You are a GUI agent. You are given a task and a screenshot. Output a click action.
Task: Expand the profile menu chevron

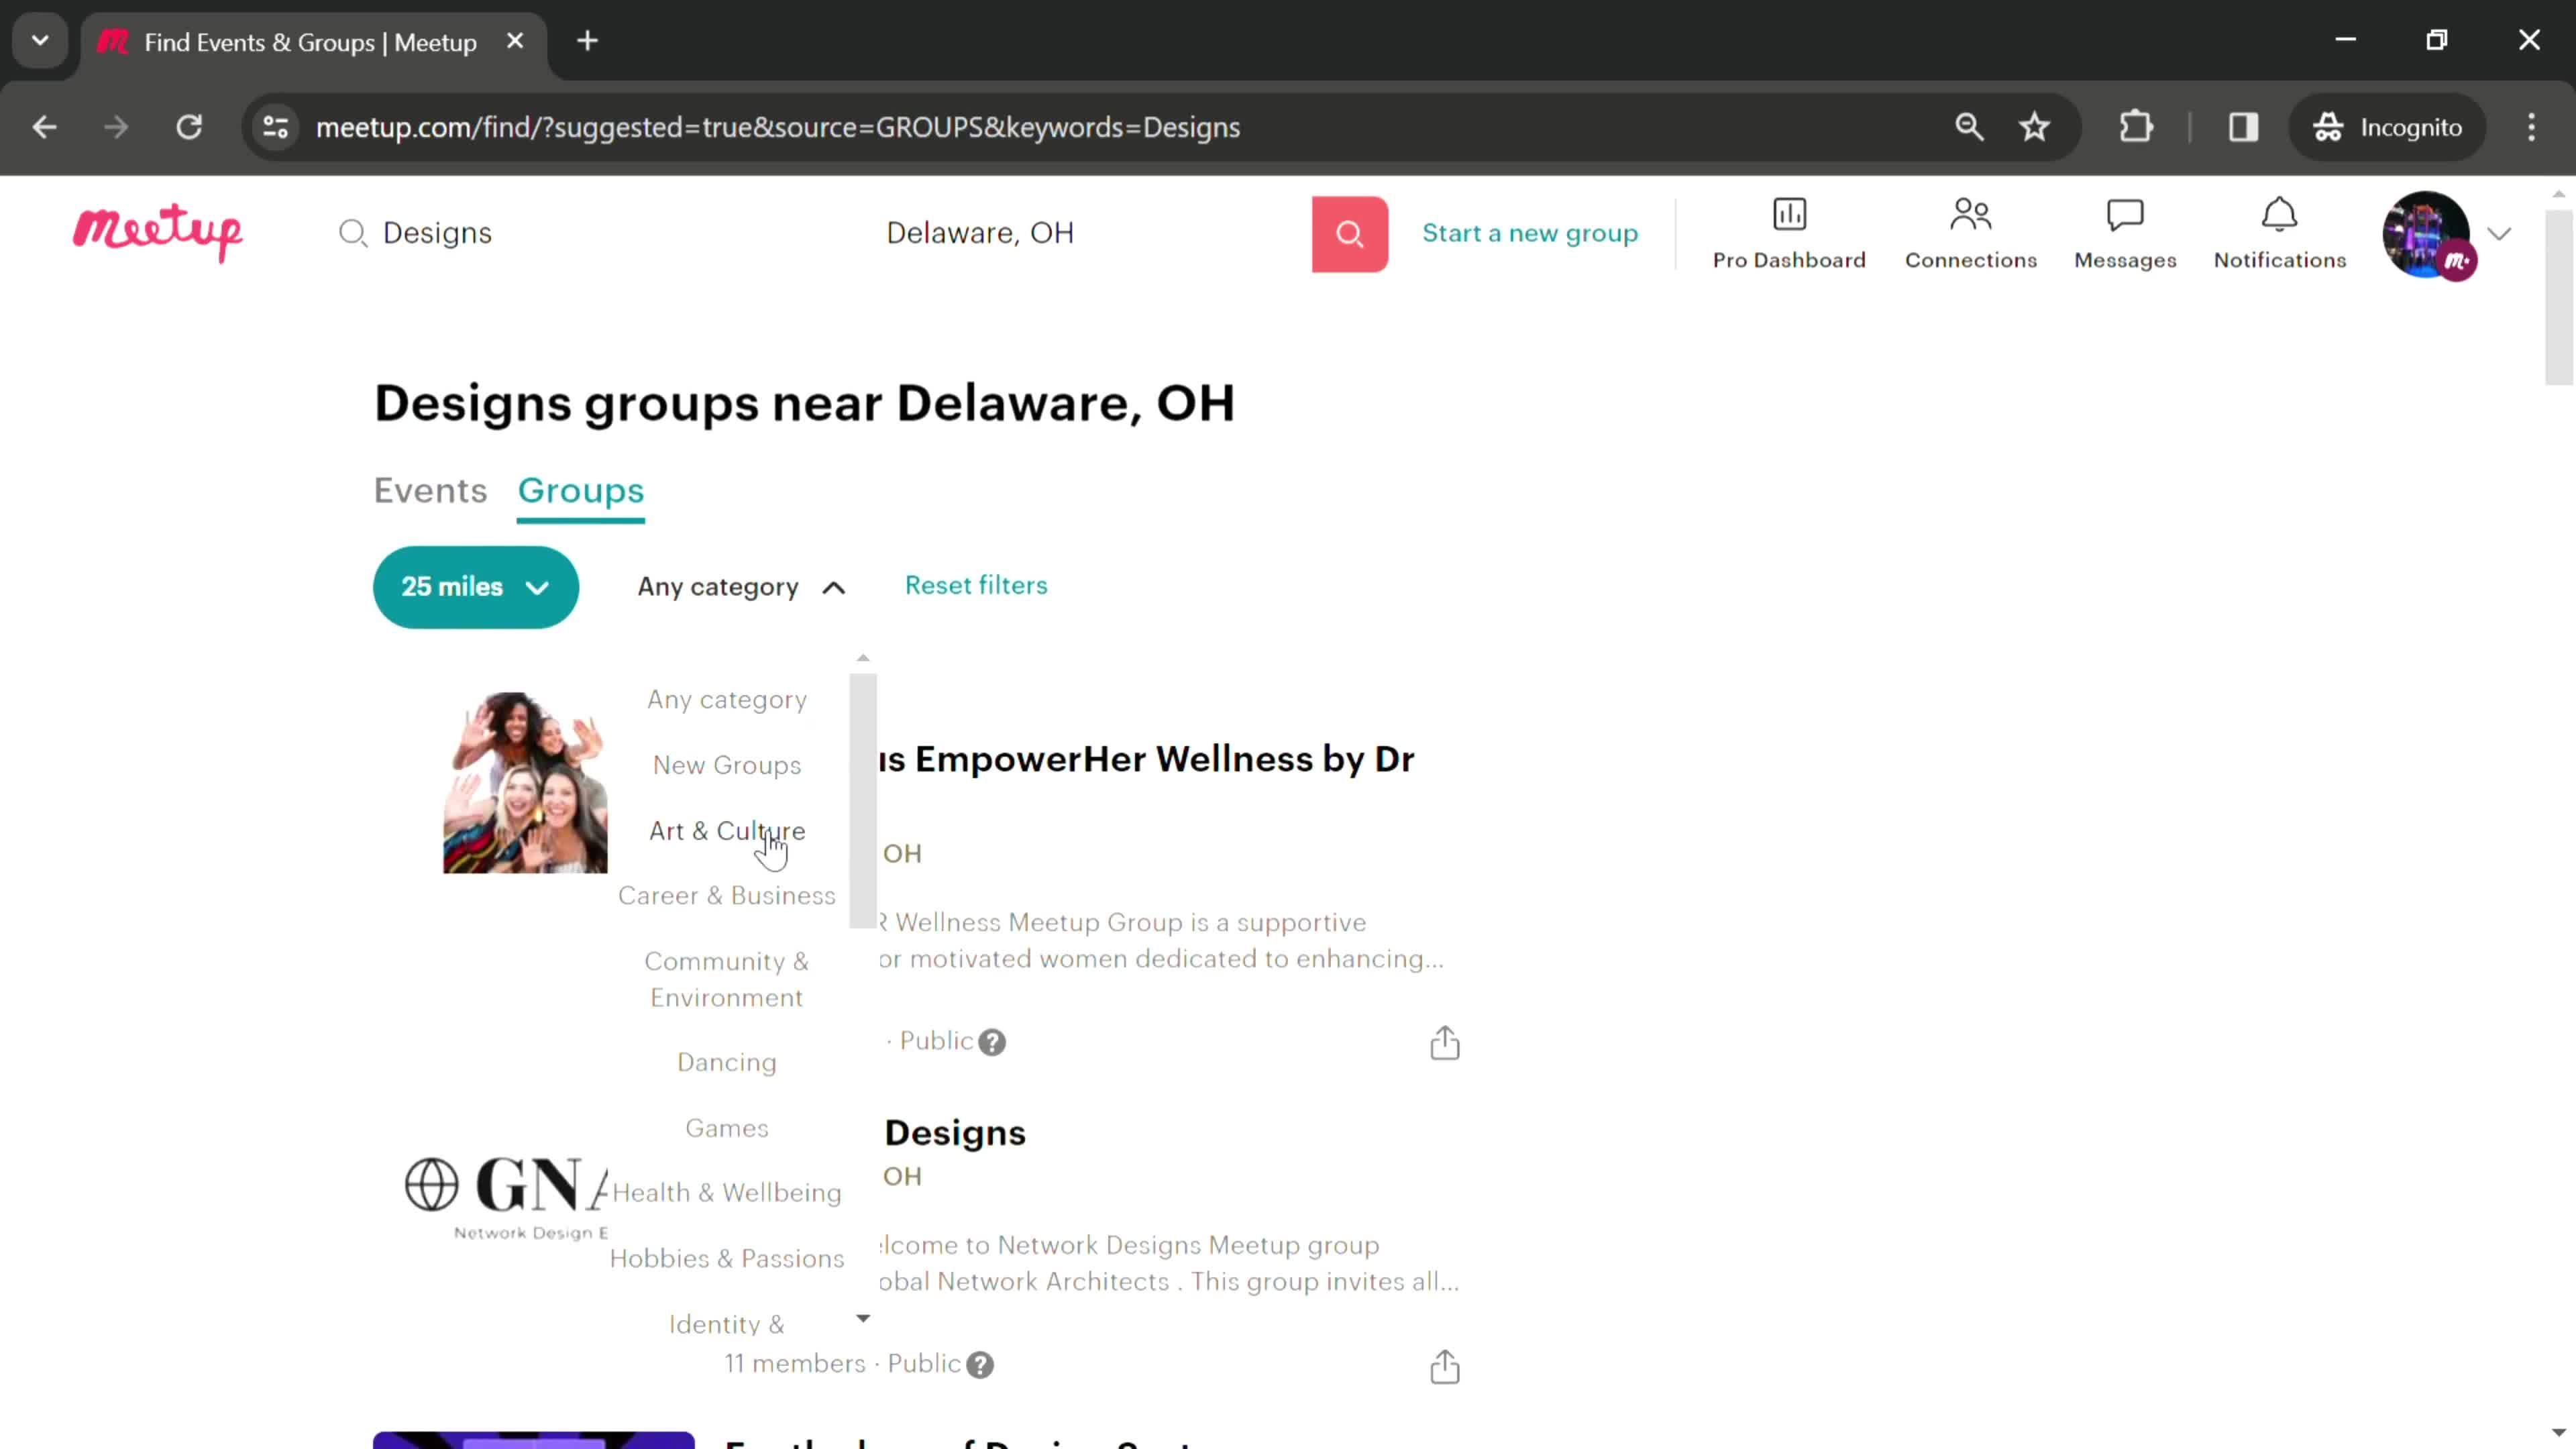click(x=2499, y=234)
